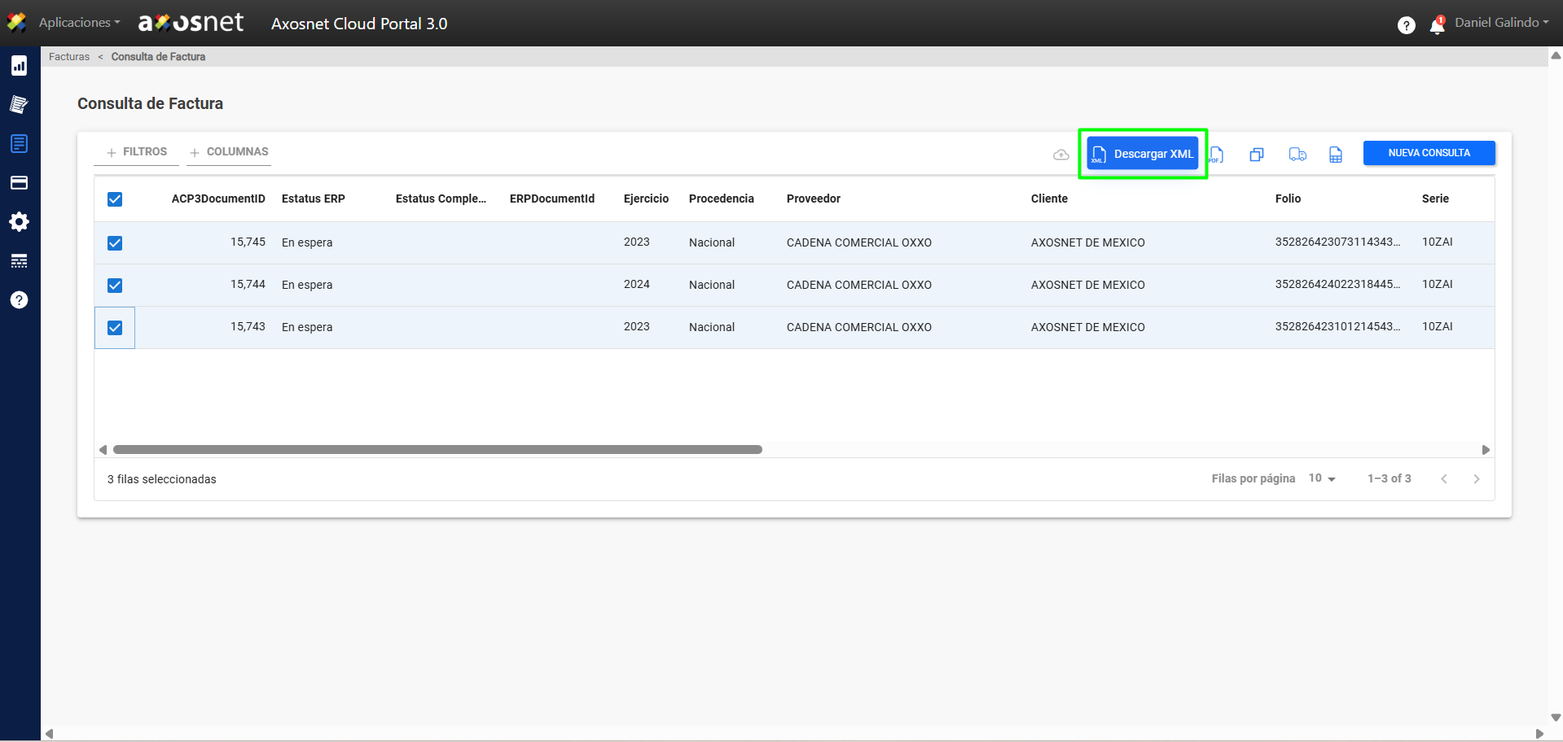The image size is (1563, 742).
Task: Start a NUEVA CONSULTA
Action: (x=1429, y=153)
